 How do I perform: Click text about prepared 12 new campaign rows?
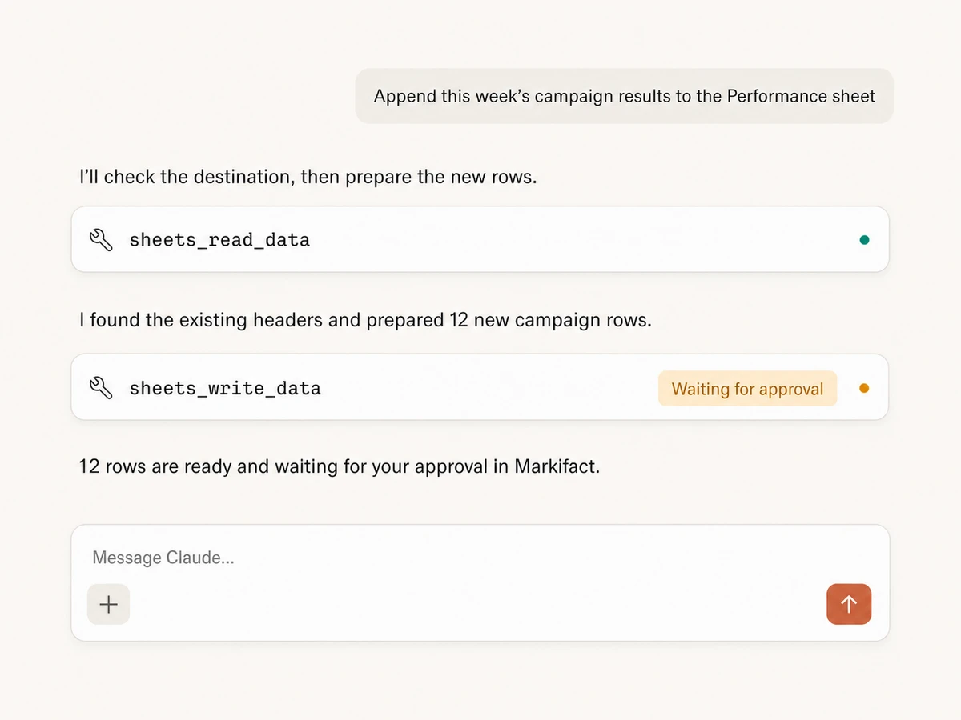[x=365, y=321]
